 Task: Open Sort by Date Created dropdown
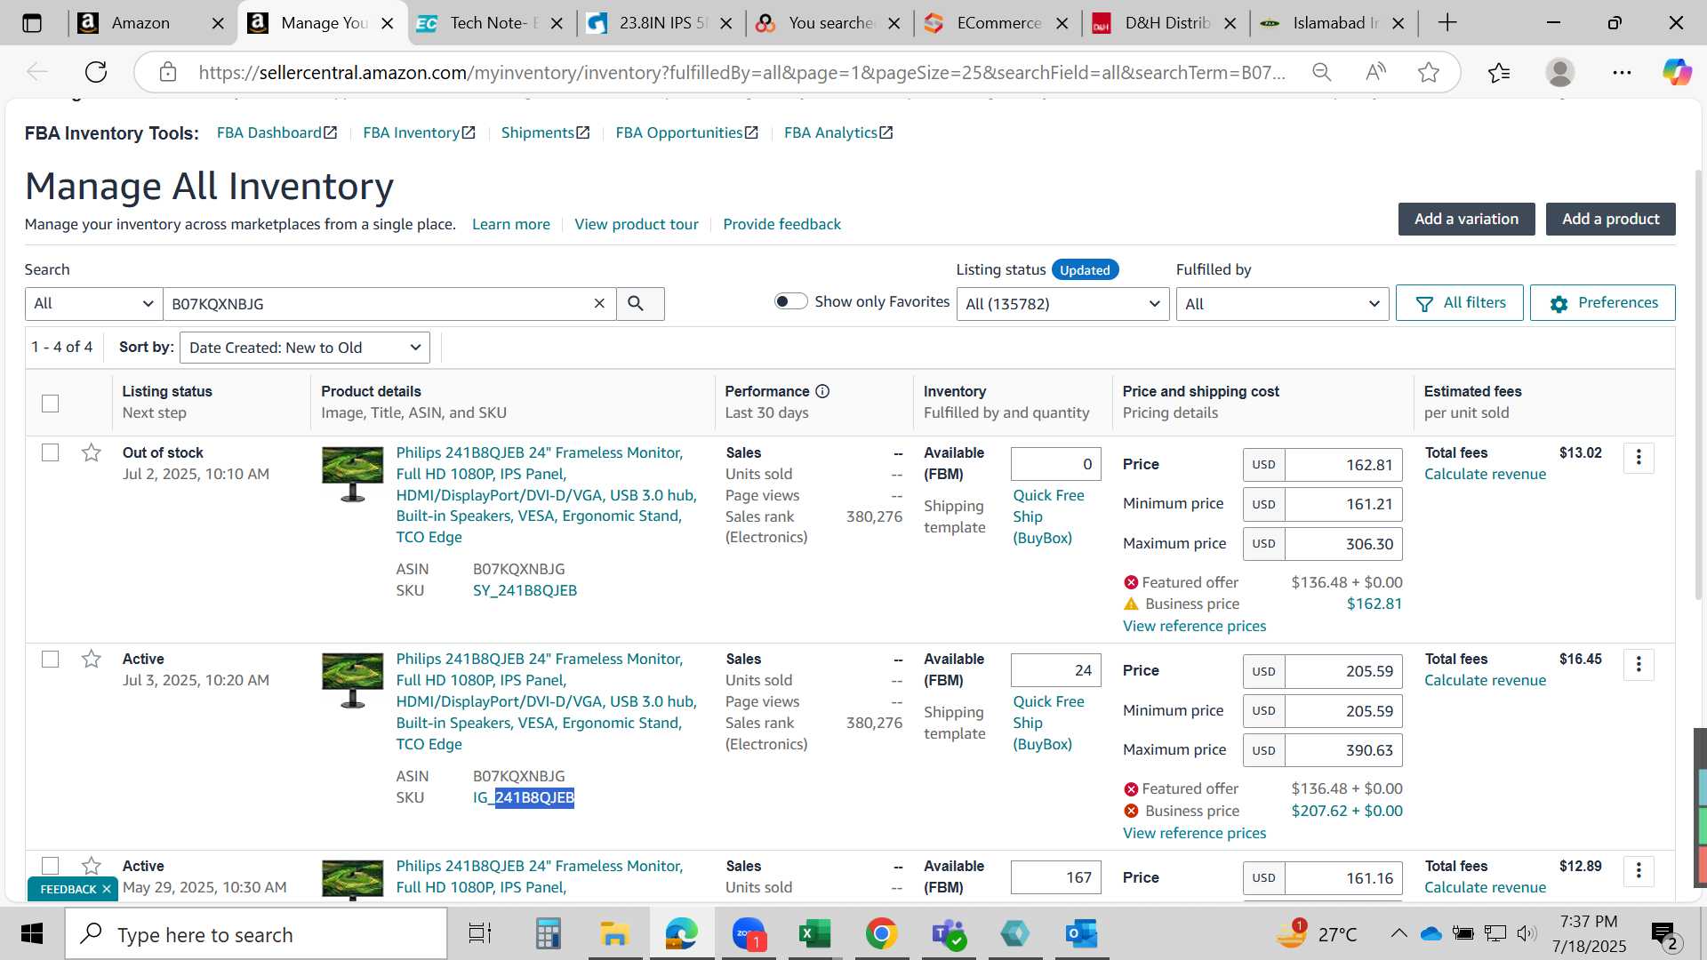[305, 348]
